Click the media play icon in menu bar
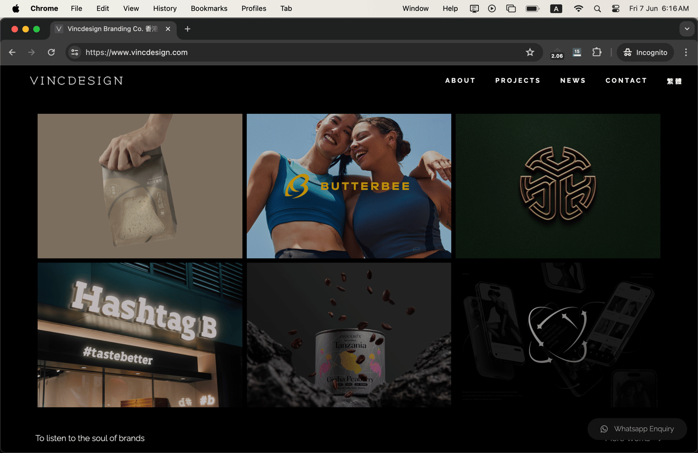This screenshot has height=453, width=698. click(492, 8)
